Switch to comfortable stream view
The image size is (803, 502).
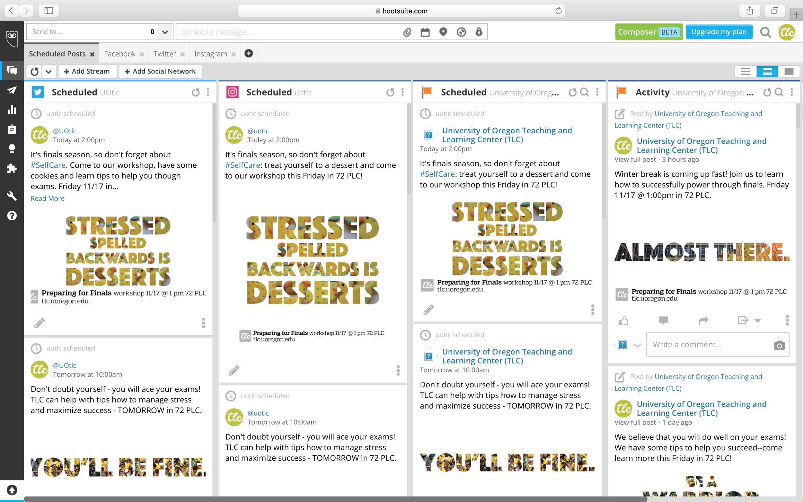[x=789, y=71]
